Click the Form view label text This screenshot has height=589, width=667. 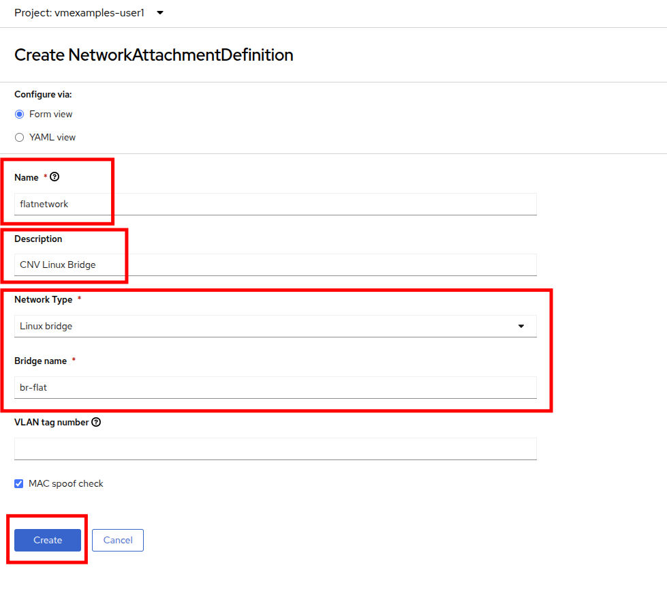click(x=50, y=114)
